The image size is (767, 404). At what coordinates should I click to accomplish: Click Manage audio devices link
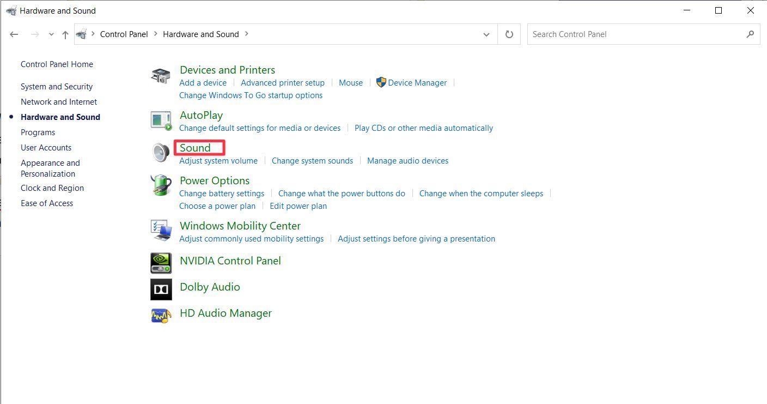tap(407, 161)
